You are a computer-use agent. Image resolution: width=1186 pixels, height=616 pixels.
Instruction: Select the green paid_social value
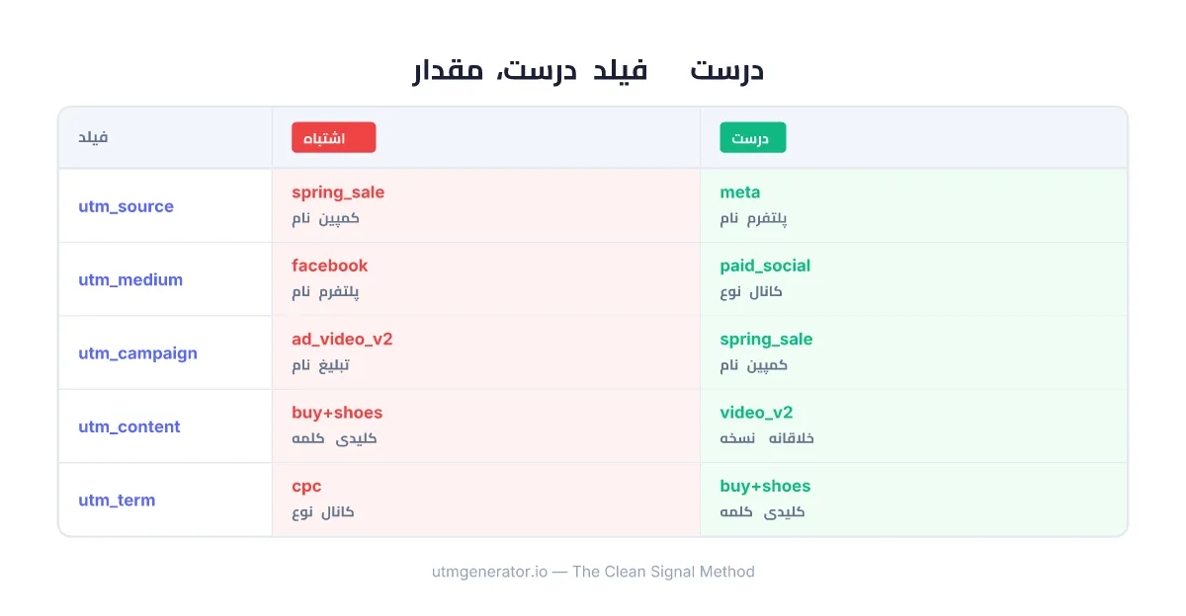(765, 266)
